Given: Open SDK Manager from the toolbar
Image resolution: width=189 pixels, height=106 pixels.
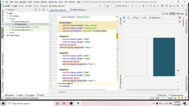Looking at the screenshot, I should pyautogui.click(x=178, y=6).
